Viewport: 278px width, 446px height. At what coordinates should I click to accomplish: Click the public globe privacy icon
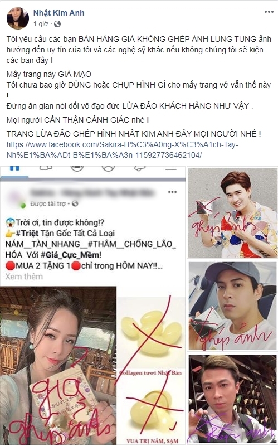(x=57, y=24)
